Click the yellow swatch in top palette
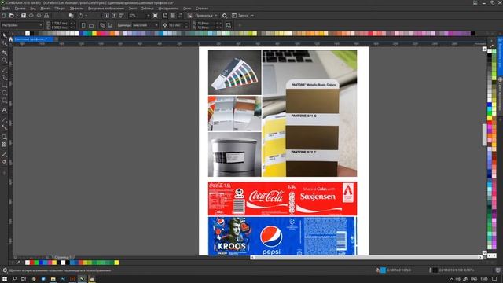 pos(94,33)
